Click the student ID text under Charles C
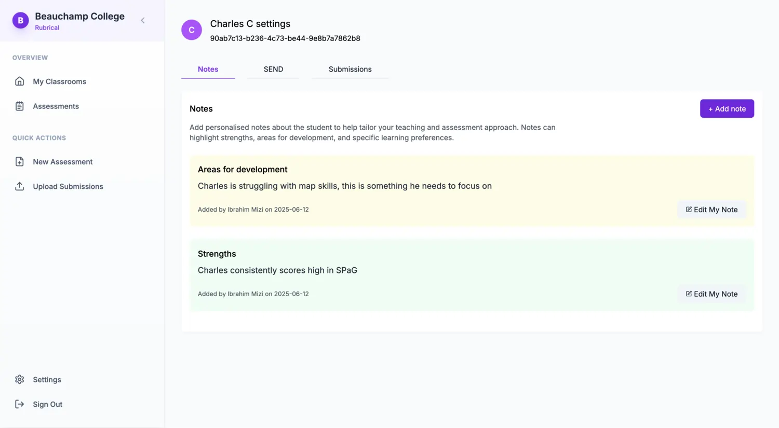Screen dimensions: 779x428 pyautogui.click(x=285, y=38)
